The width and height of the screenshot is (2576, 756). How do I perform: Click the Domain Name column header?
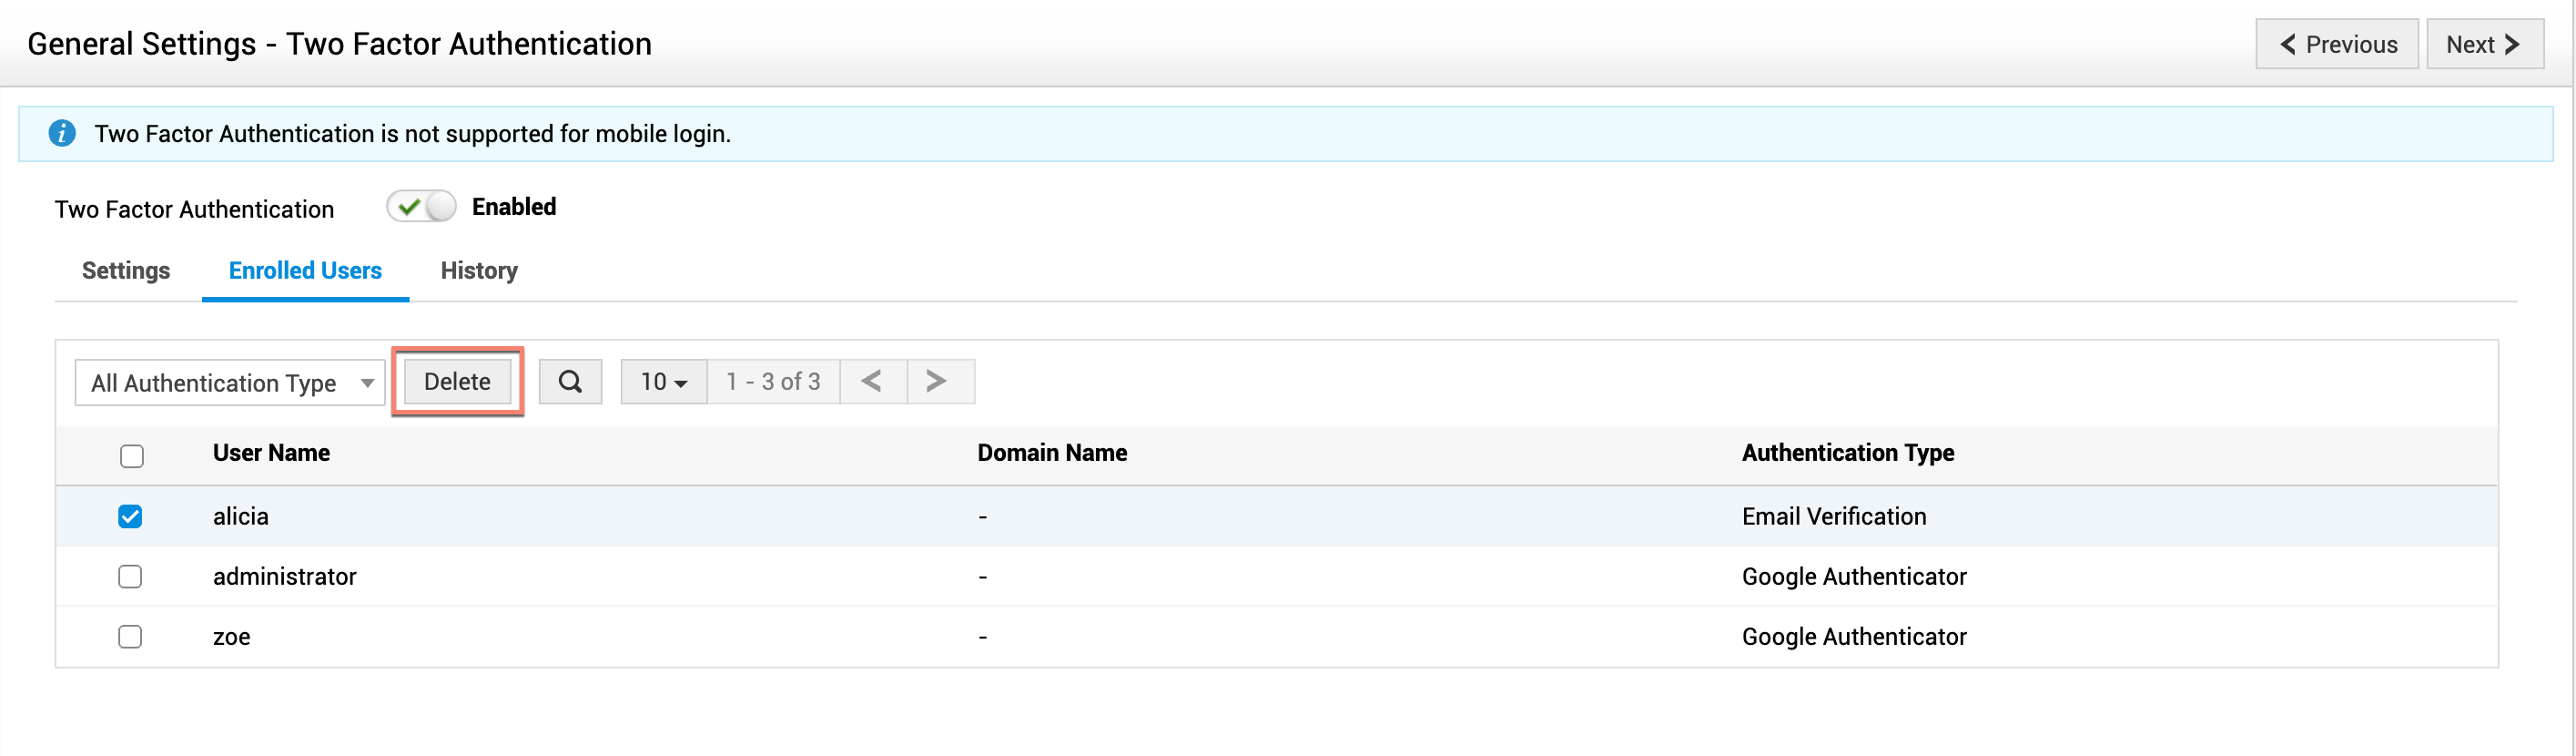point(1052,453)
